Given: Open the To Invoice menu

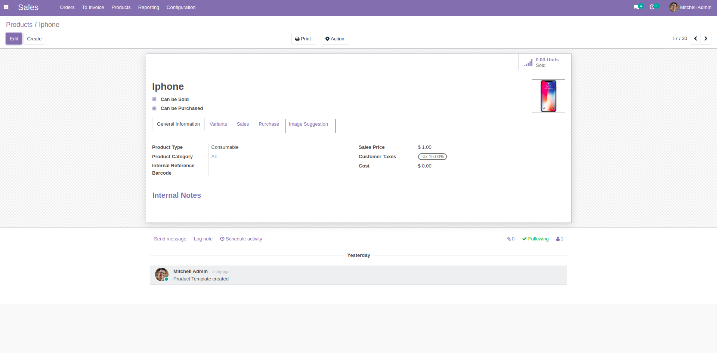Looking at the screenshot, I should (93, 7).
